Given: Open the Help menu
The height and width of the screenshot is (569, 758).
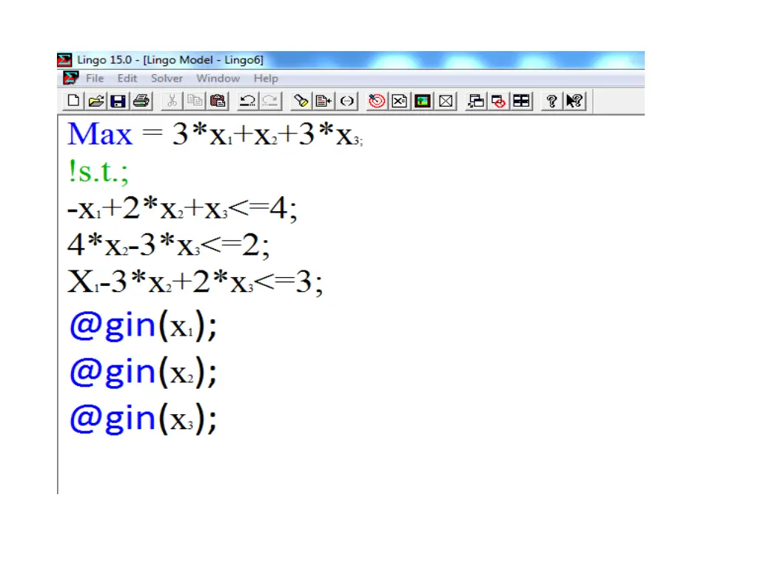Looking at the screenshot, I should (266, 79).
